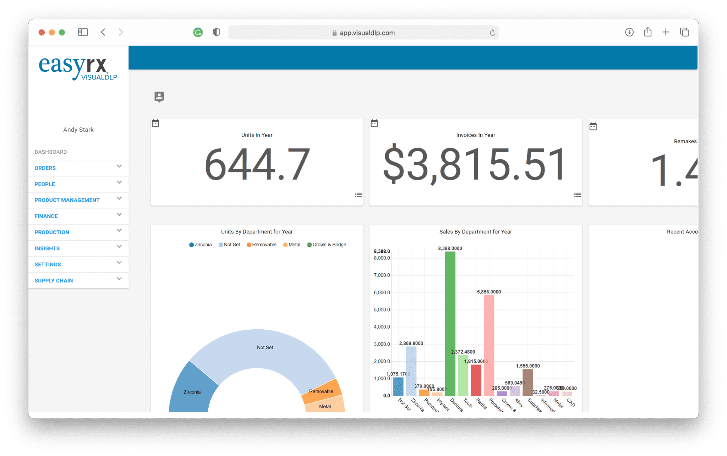Click the calendar icon on Units In Year card

[155, 123]
